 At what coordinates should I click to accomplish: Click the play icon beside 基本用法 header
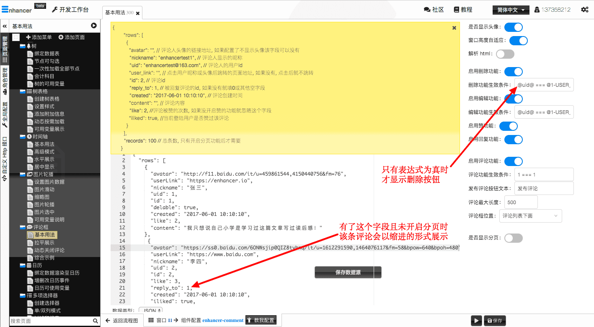click(94, 26)
